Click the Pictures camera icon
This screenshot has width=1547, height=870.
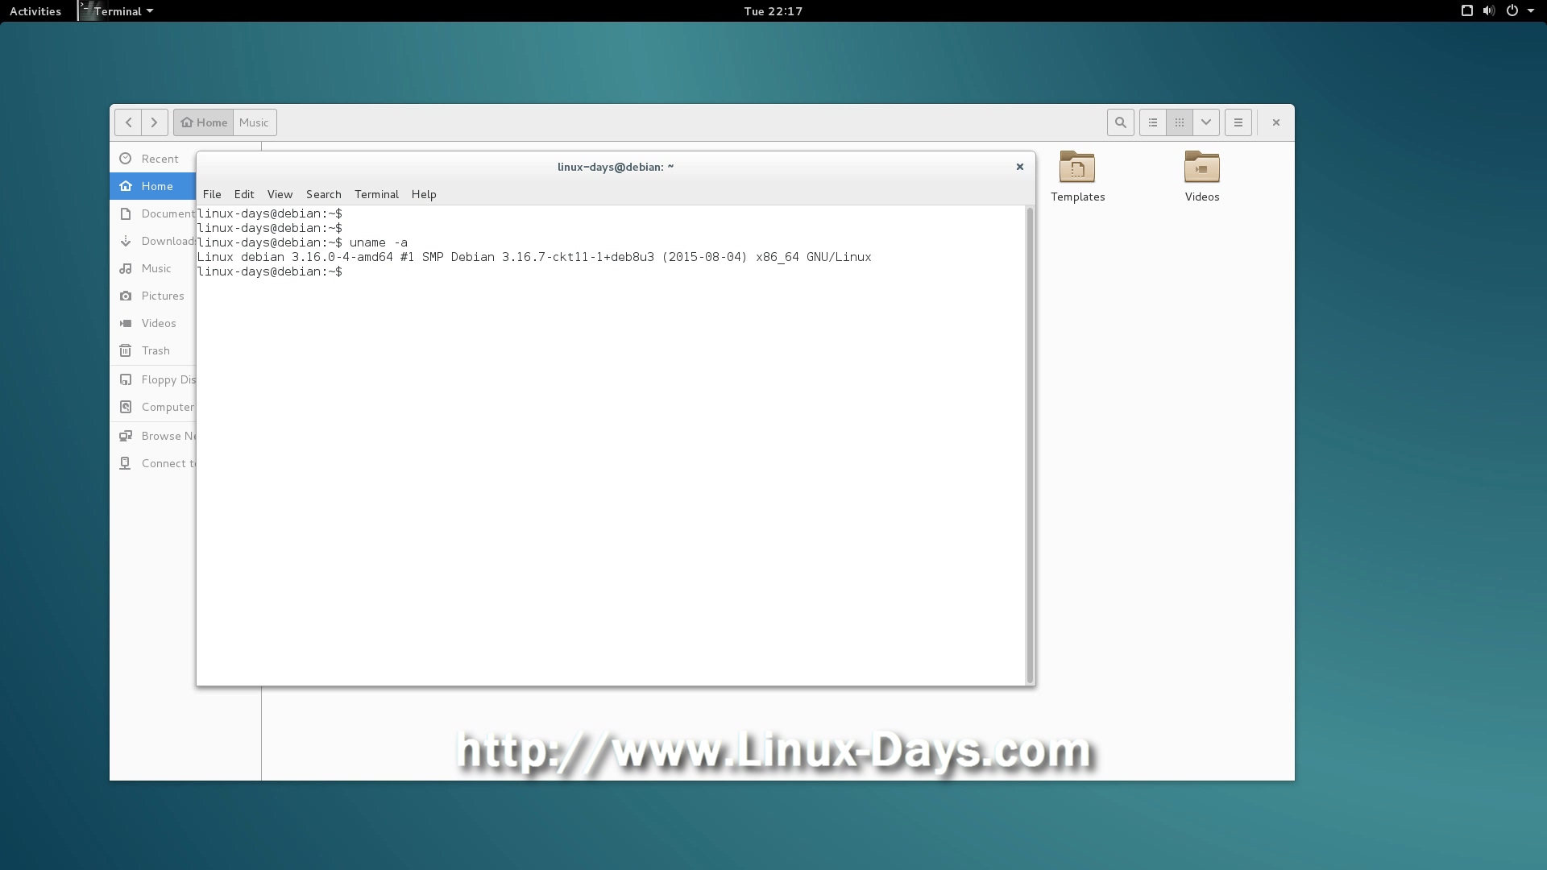click(126, 296)
